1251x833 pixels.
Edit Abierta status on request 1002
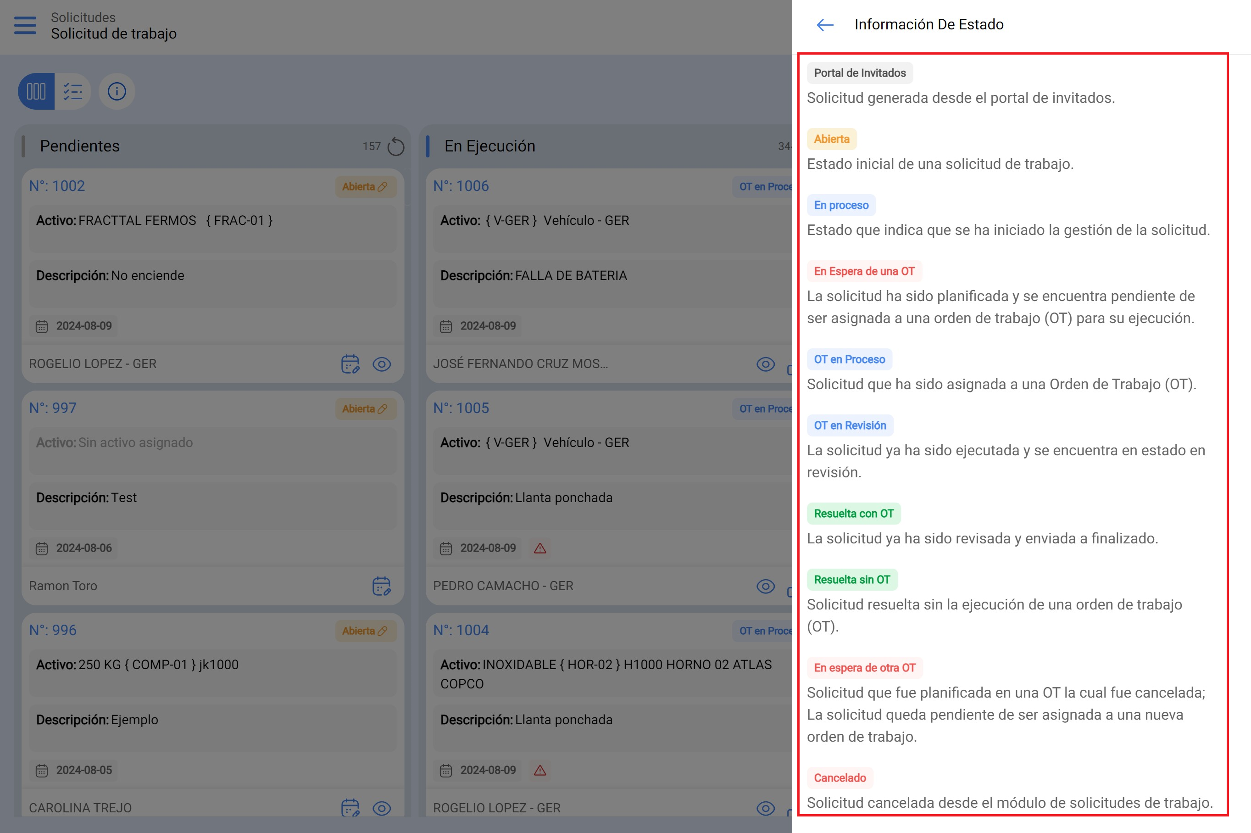click(x=365, y=186)
